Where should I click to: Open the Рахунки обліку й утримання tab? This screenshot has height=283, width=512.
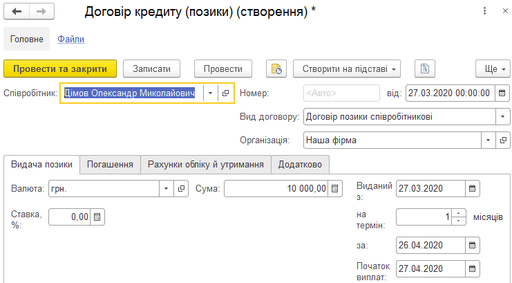206,164
